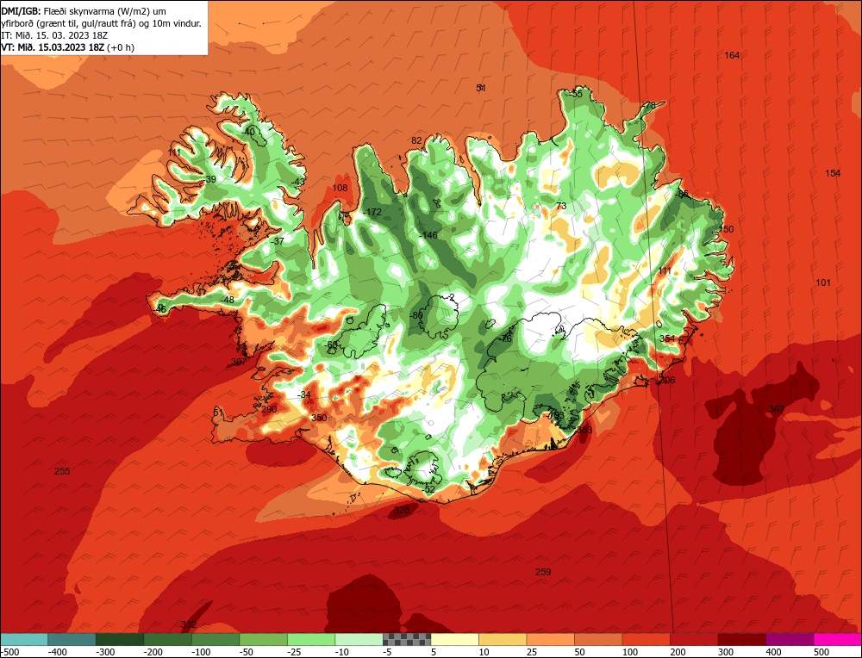Pick the purple 400 to 500 legend swatch
The width and height of the screenshot is (862, 658).
point(790,639)
